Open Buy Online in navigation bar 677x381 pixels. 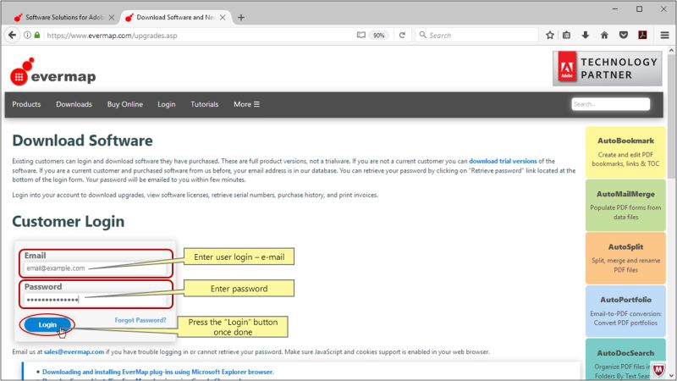[124, 104]
